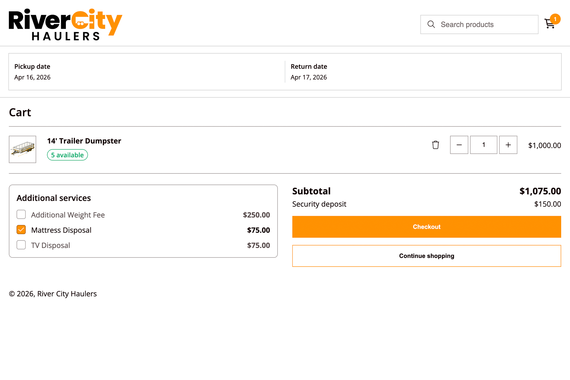Click Continue shopping button

(x=427, y=256)
